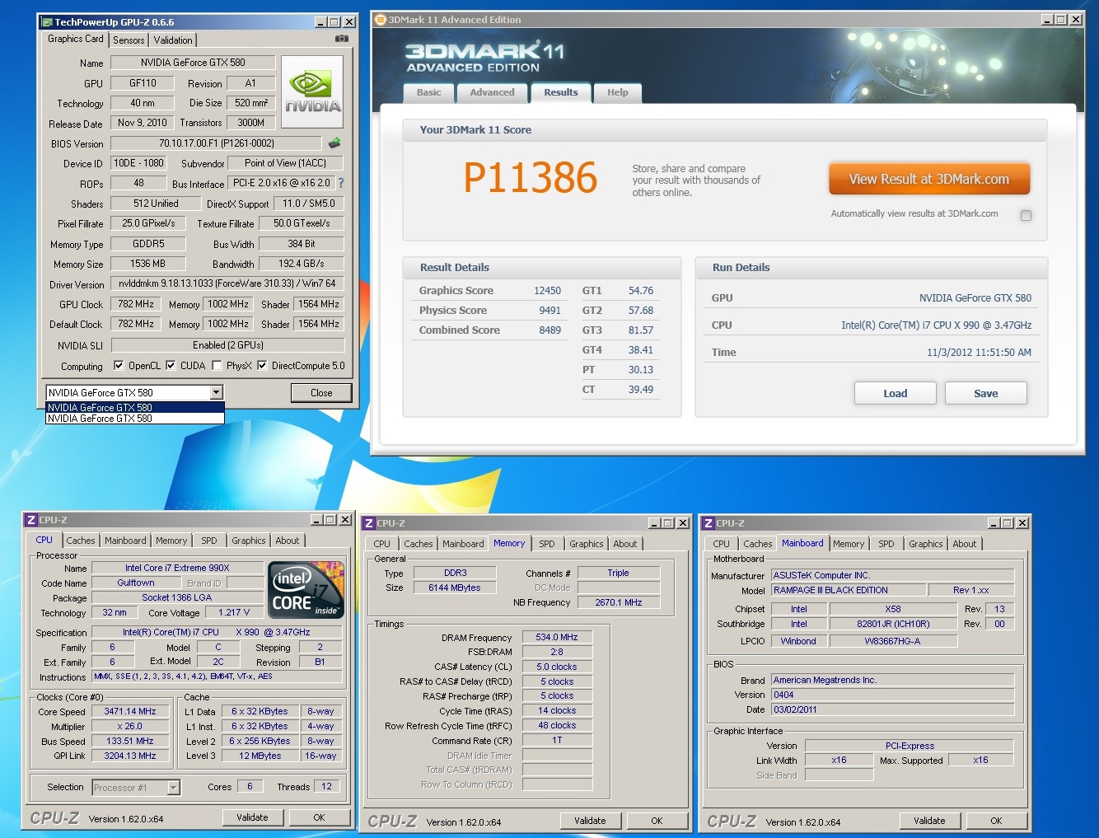Open Graphics tab in the right CPU-Z window

click(x=926, y=544)
